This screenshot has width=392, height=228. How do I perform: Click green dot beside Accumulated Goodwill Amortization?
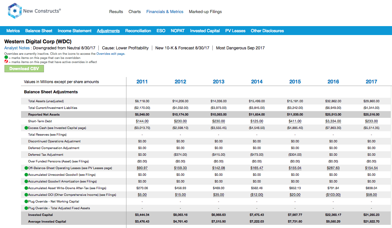[x=26, y=182]
